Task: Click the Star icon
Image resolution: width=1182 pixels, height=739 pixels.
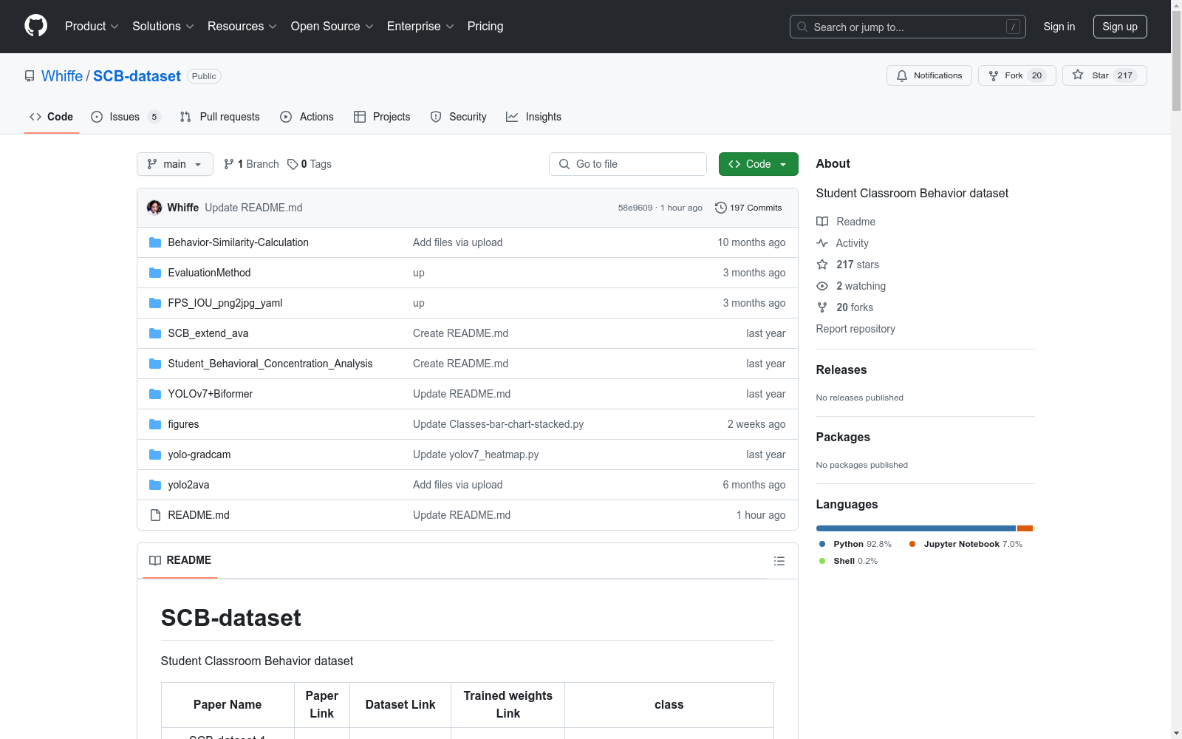Action: (x=1078, y=75)
